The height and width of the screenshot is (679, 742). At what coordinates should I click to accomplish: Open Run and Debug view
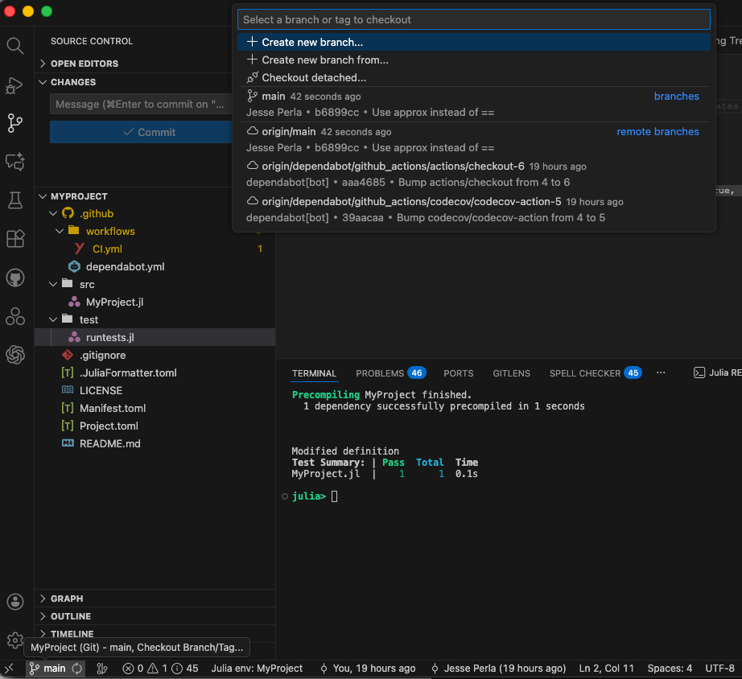pos(15,84)
